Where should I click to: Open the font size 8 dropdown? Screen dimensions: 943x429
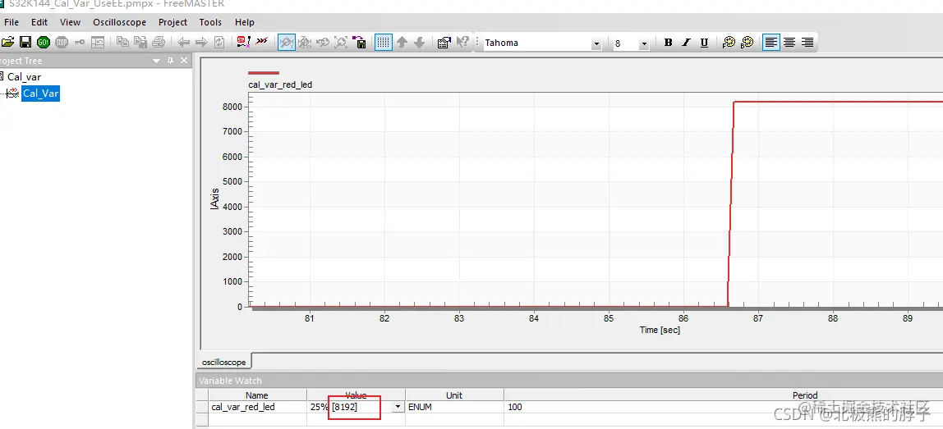tap(644, 43)
